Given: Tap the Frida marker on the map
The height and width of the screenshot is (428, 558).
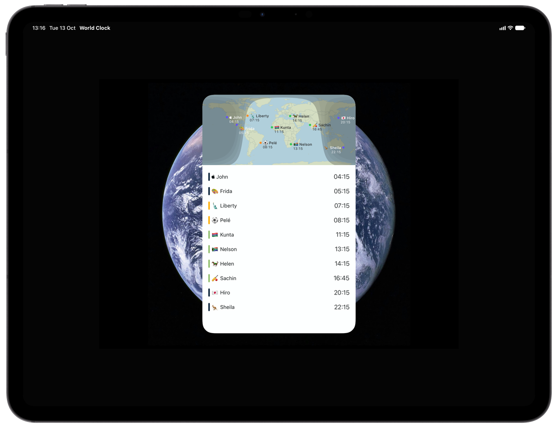Looking at the screenshot, I should [237, 125].
